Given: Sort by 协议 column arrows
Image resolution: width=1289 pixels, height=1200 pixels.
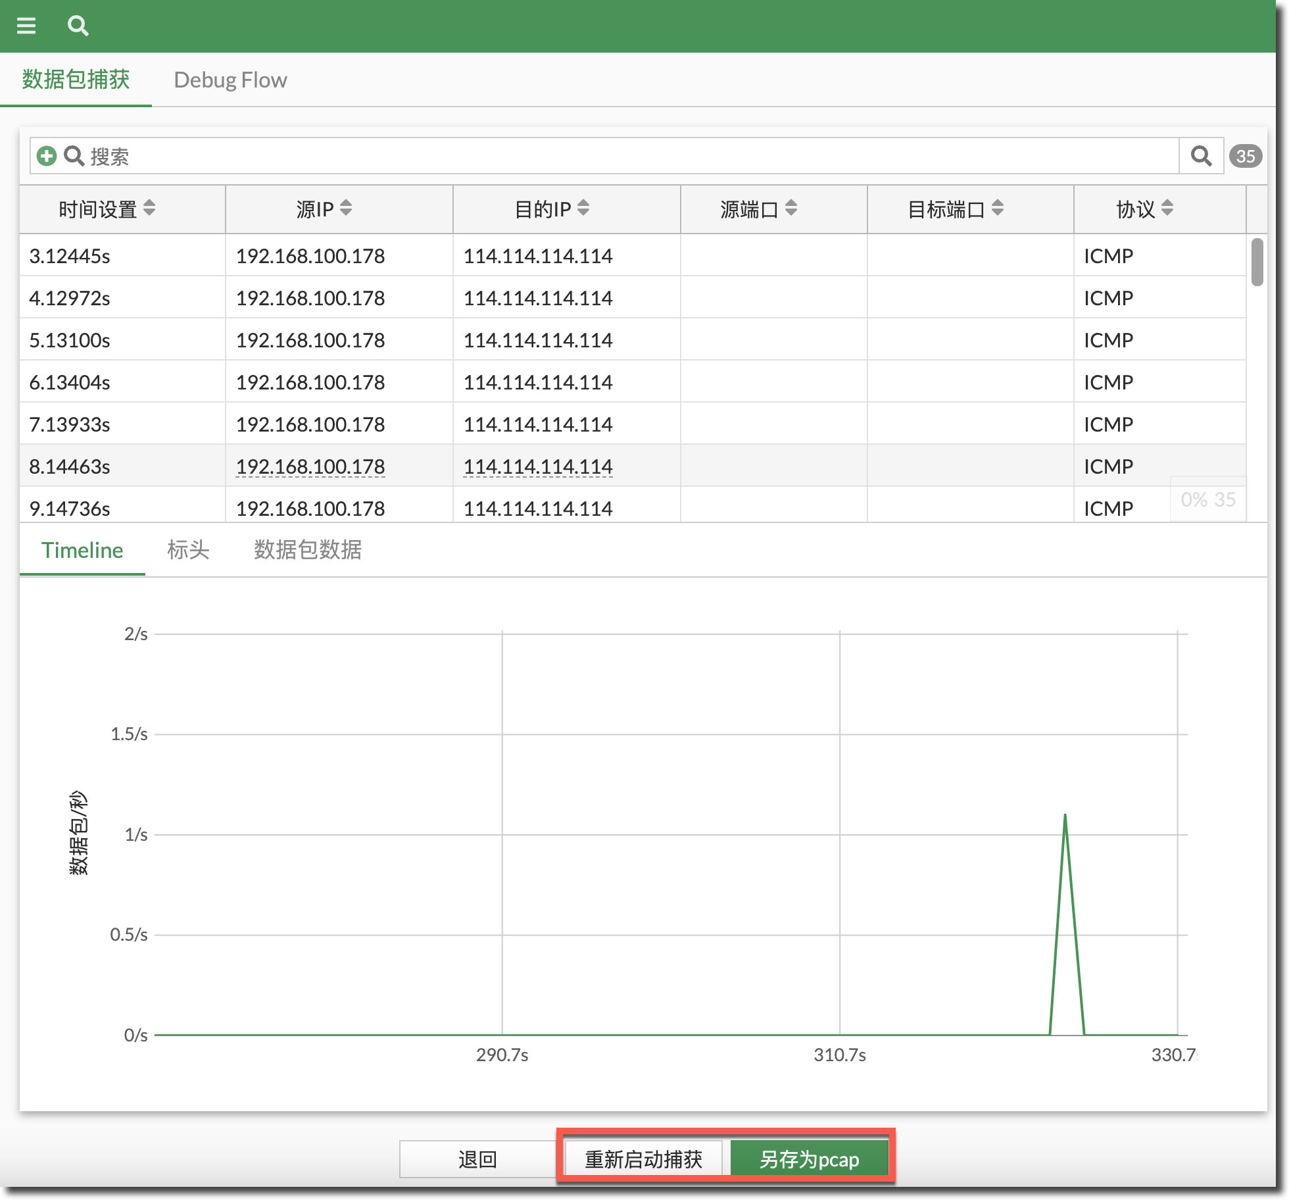Looking at the screenshot, I should [1167, 208].
